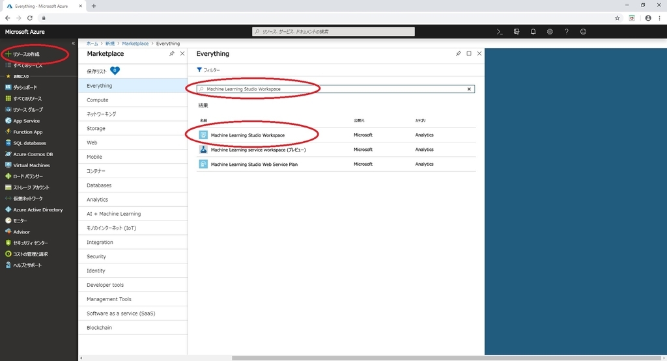Select the Everything marketplace category
This screenshot has width=667, height=361.
coord(133,86)
